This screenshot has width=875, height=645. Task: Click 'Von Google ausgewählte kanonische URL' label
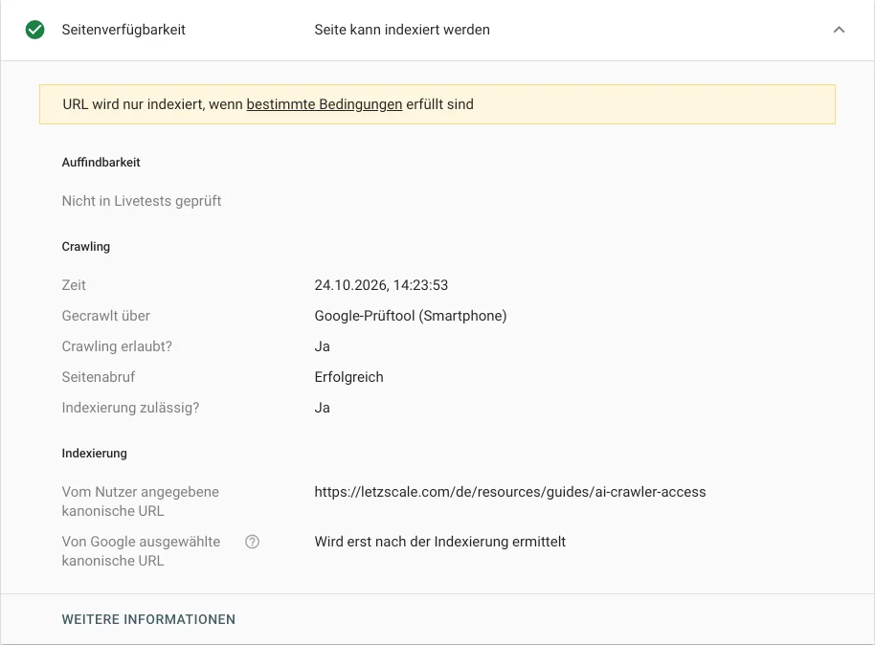point(141,551)
